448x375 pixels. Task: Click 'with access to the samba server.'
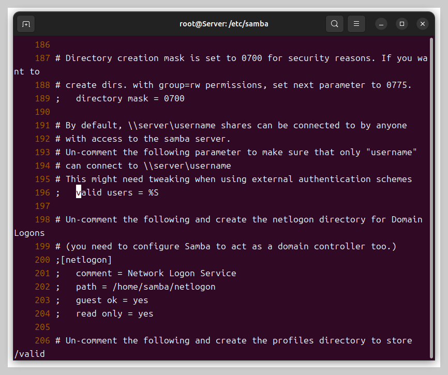148,139
